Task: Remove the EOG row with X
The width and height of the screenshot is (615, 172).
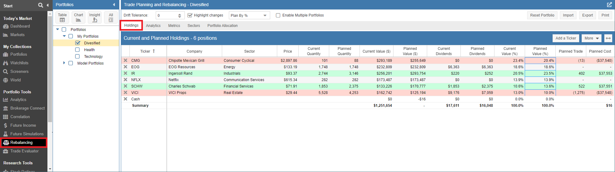Action: [x=125, y=67]
